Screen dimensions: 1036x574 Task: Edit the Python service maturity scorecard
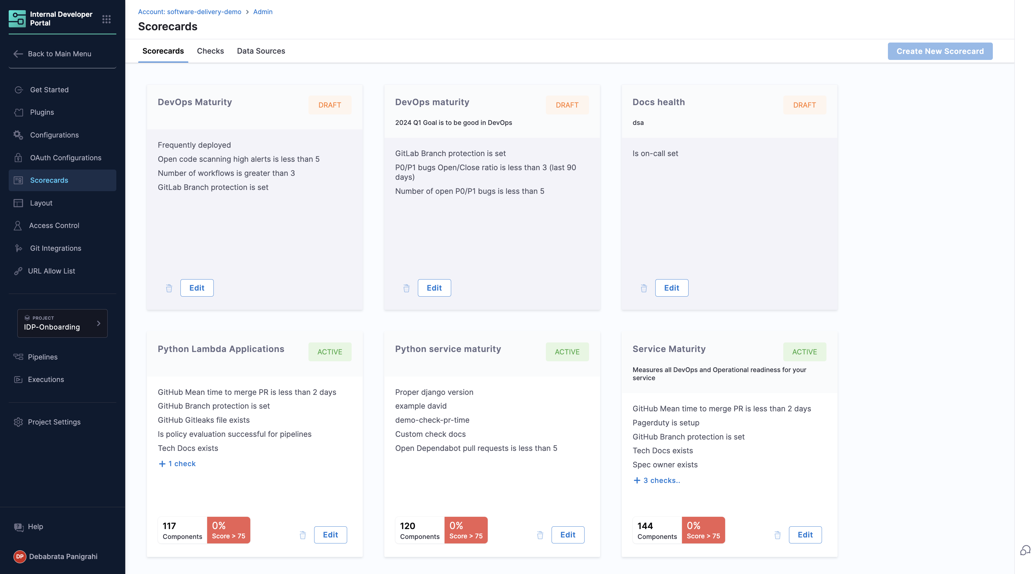pos(567,535)
